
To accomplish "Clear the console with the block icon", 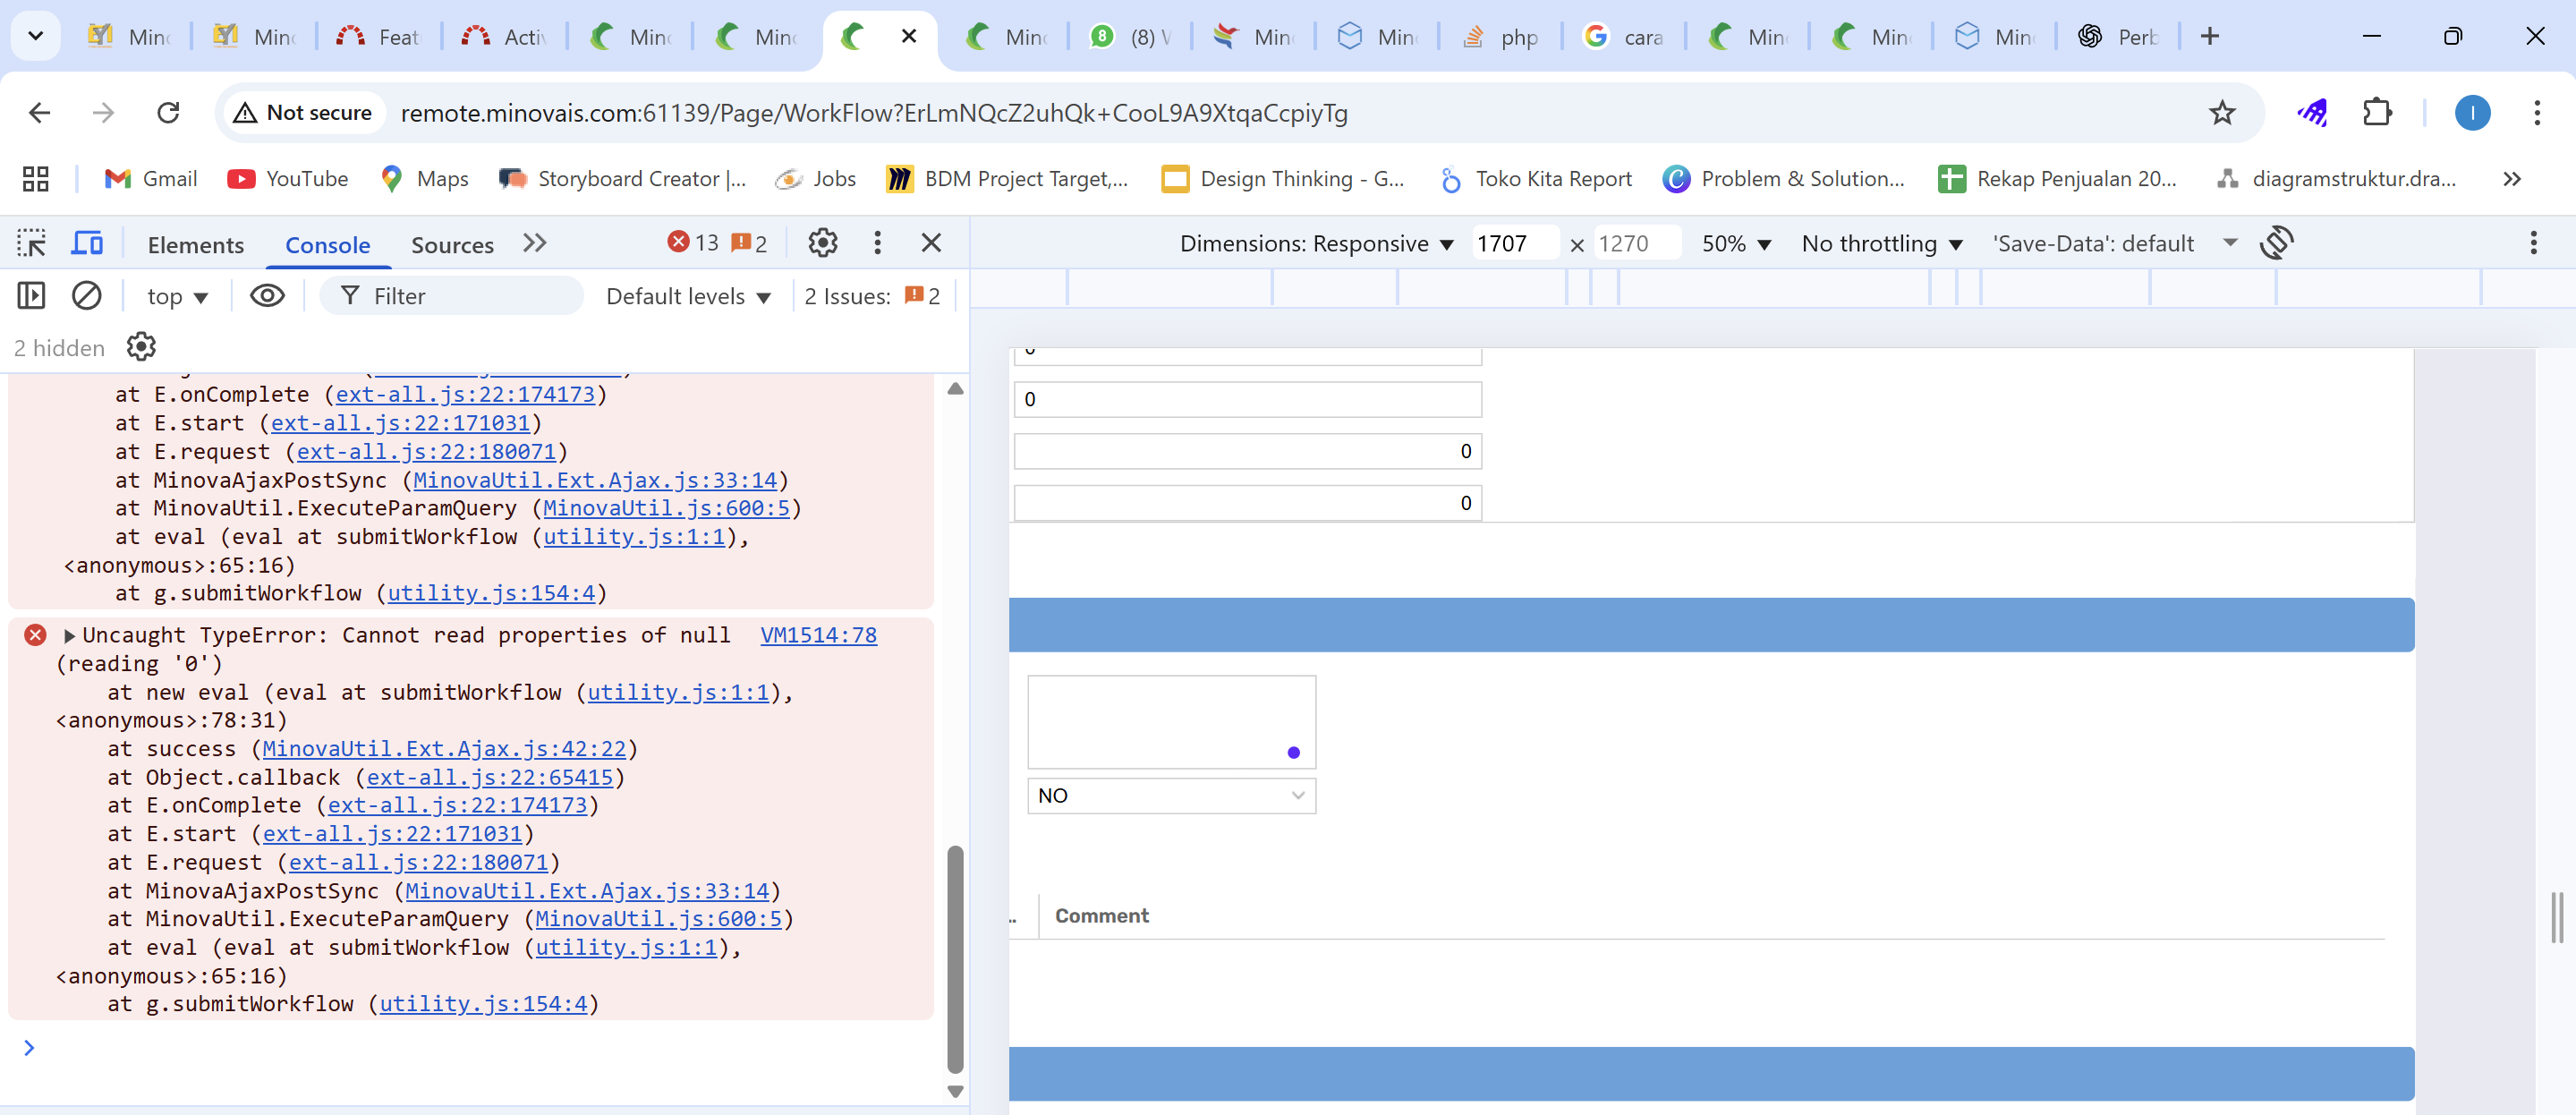I will click(x=87, y=296).
